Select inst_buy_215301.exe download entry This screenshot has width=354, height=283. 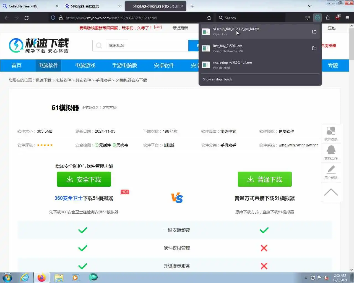point(254,48)
